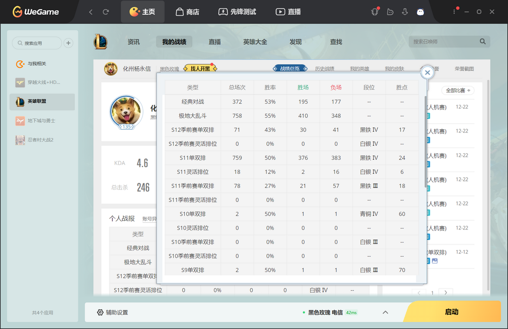Image resolution: width=508 pixels, height=329 pixels.
Task: Switch to the 历史战绩 tab
Action: click(x=325, y=69)
